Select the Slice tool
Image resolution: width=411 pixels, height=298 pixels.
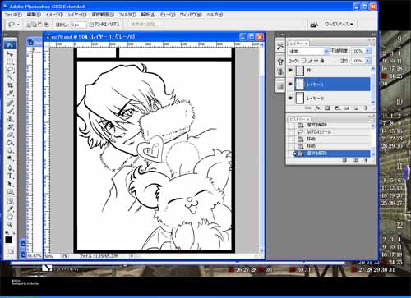pos(10,94)
